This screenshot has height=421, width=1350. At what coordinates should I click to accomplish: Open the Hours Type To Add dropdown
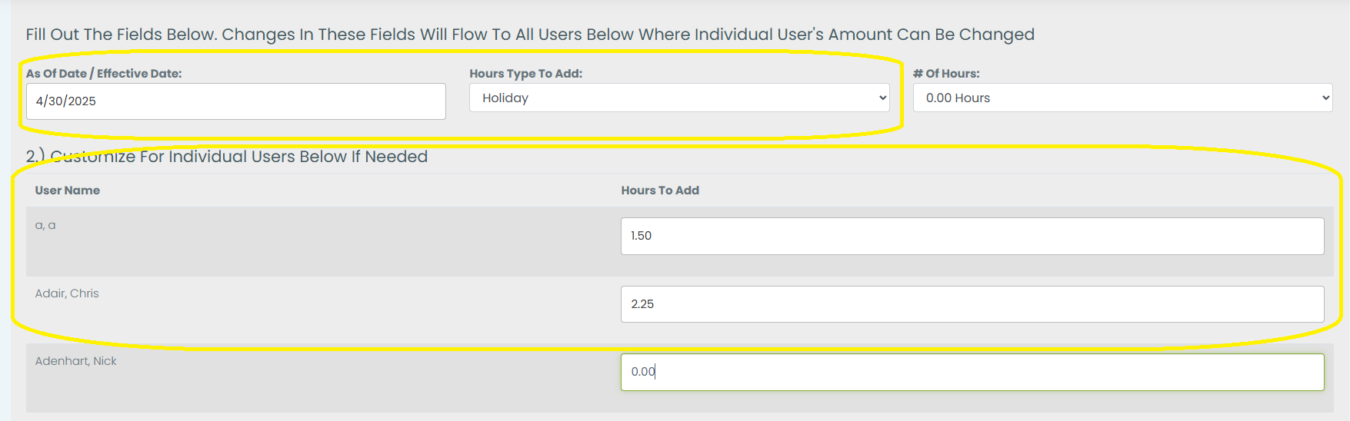(679, 98)
